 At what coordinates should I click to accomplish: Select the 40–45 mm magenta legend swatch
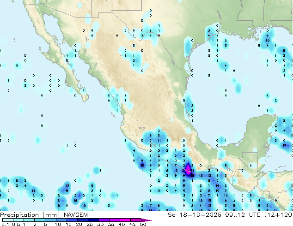(x=125, y=220)
